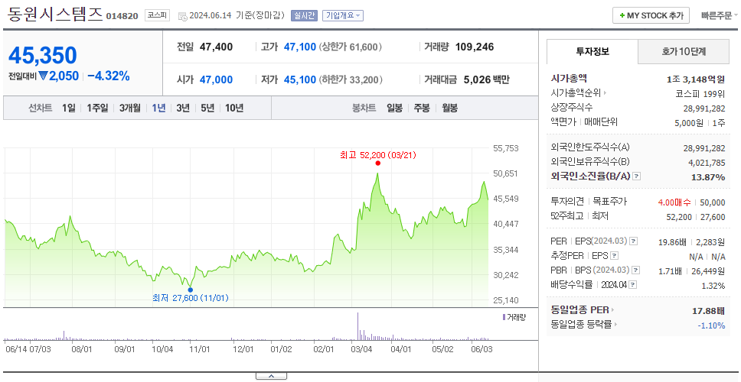This screenshot has height=382, width=741.
Task: Click the 전일 value 47,400
Action: point(216,47)
